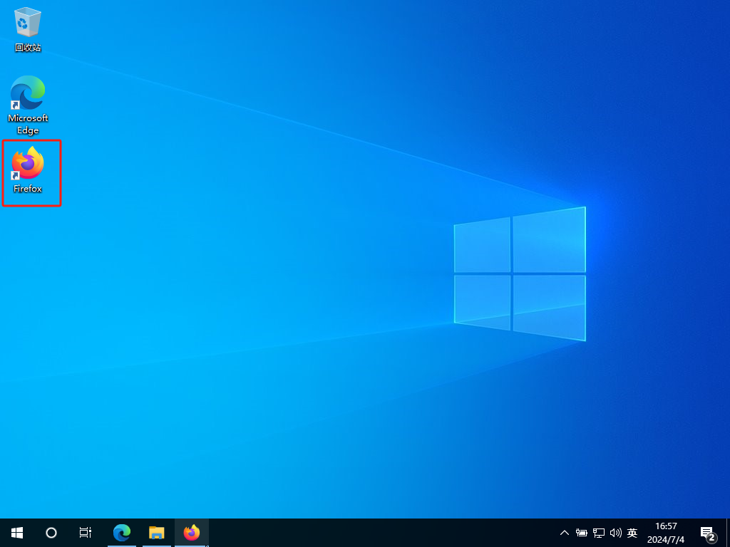View the 2 pending notifications badge
Image resolution: width=730 pixels, height=547 pixels.
point(711,536)
